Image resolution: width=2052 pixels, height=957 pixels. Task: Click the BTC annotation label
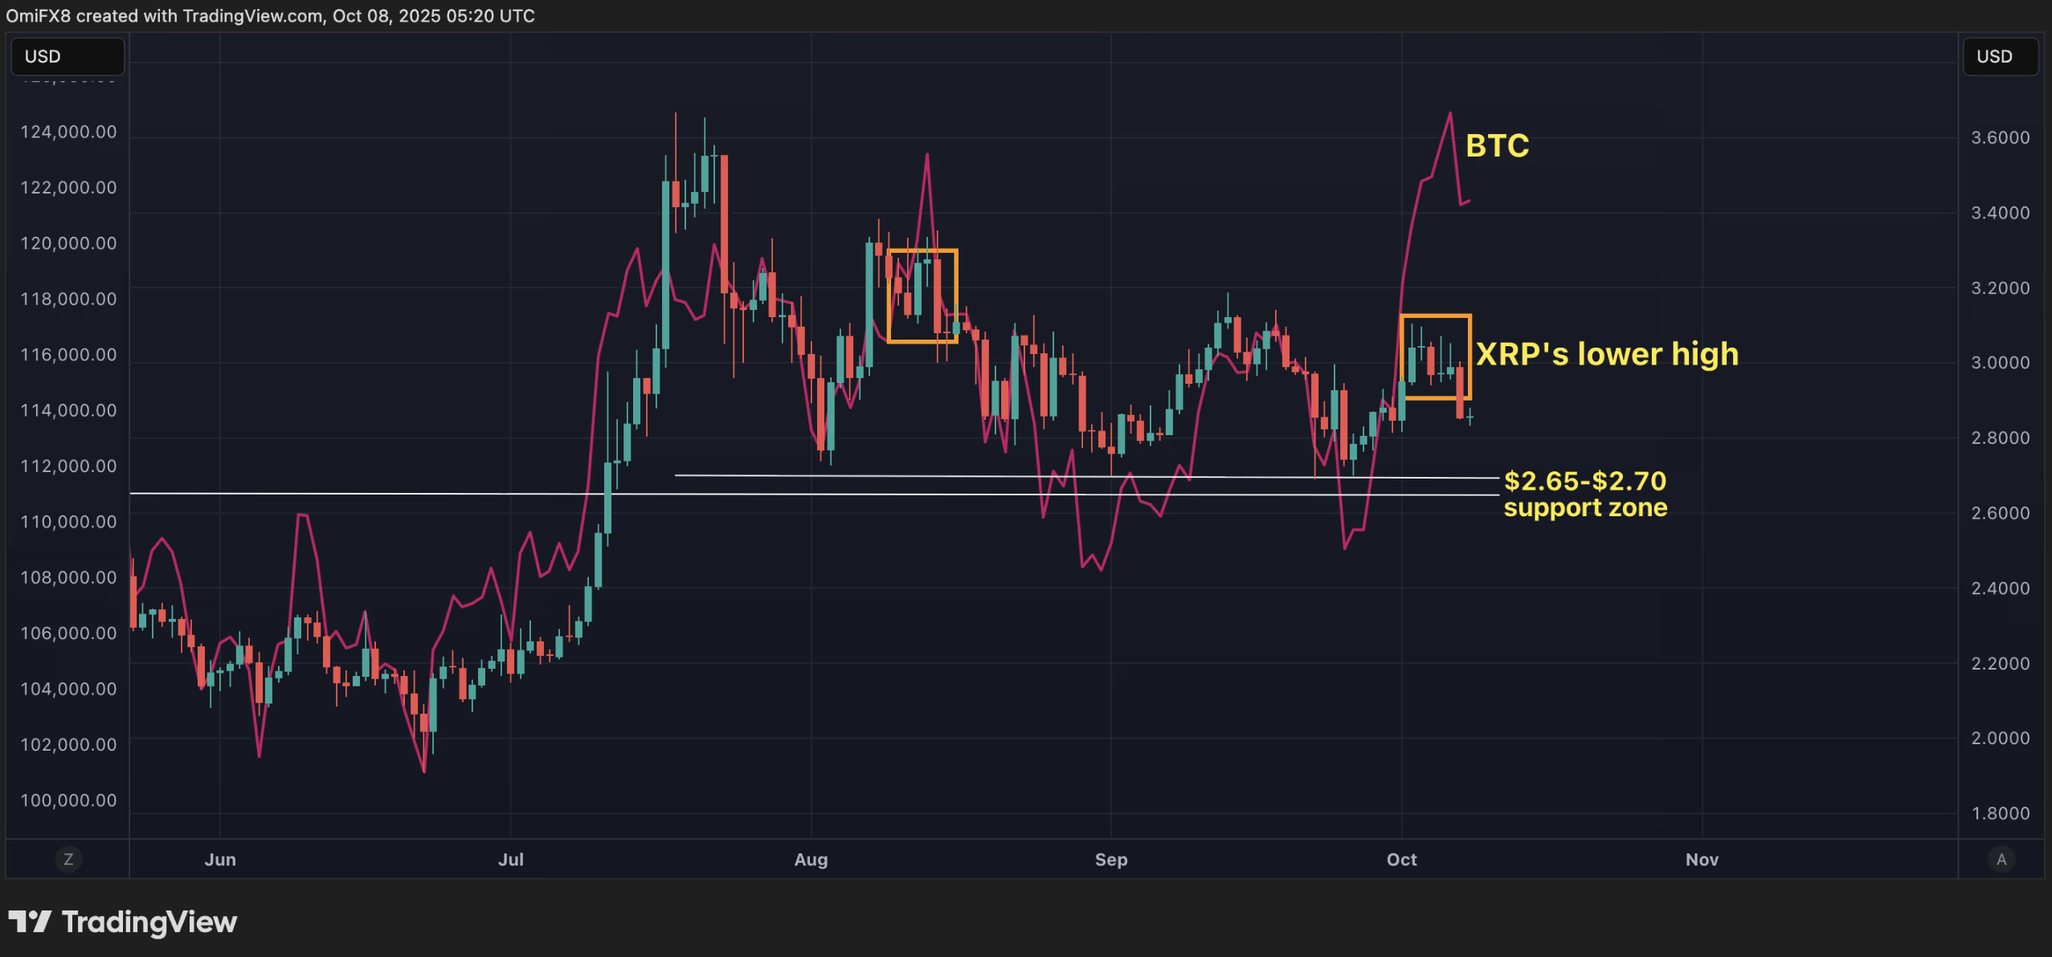tap(1497, 146)
